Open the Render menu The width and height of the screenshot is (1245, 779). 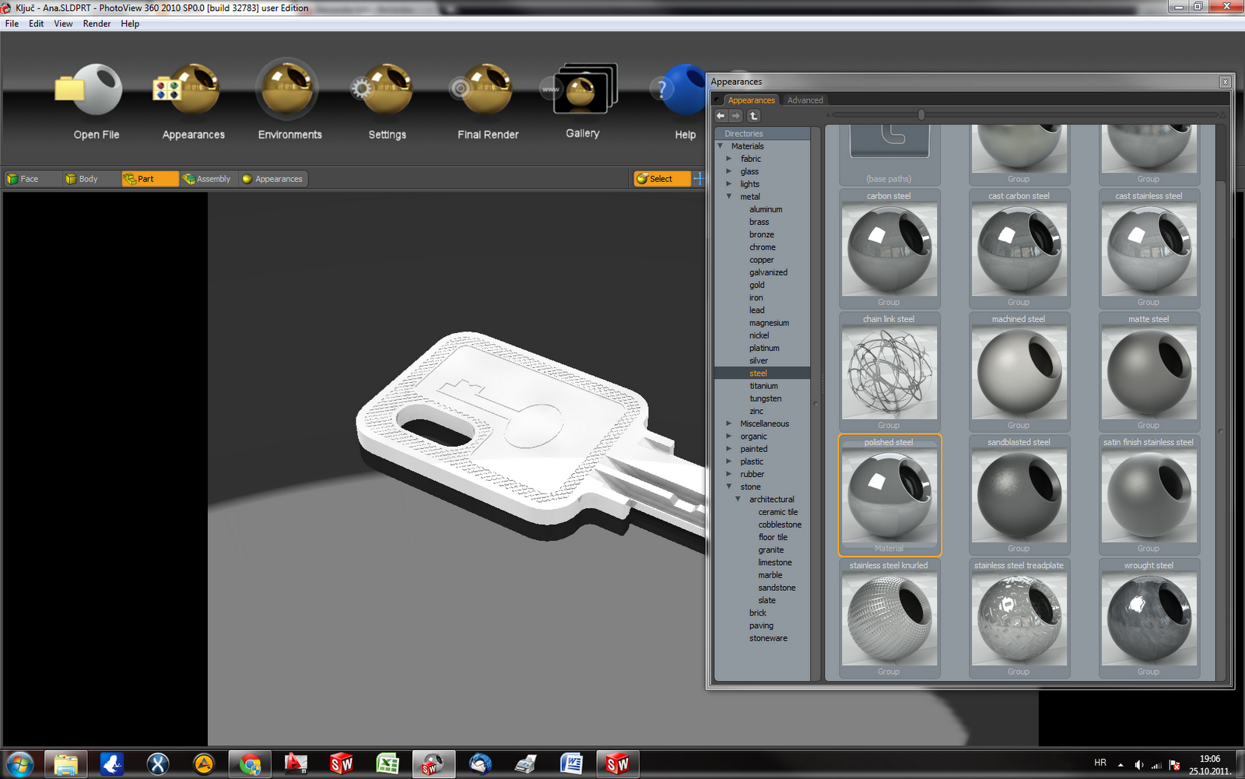[x=96, y=23]
